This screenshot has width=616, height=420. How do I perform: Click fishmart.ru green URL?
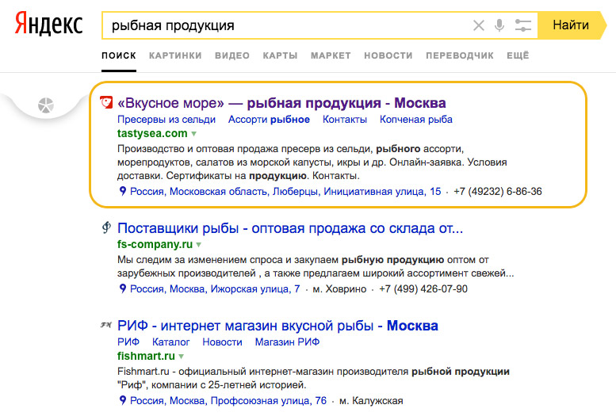146,356
